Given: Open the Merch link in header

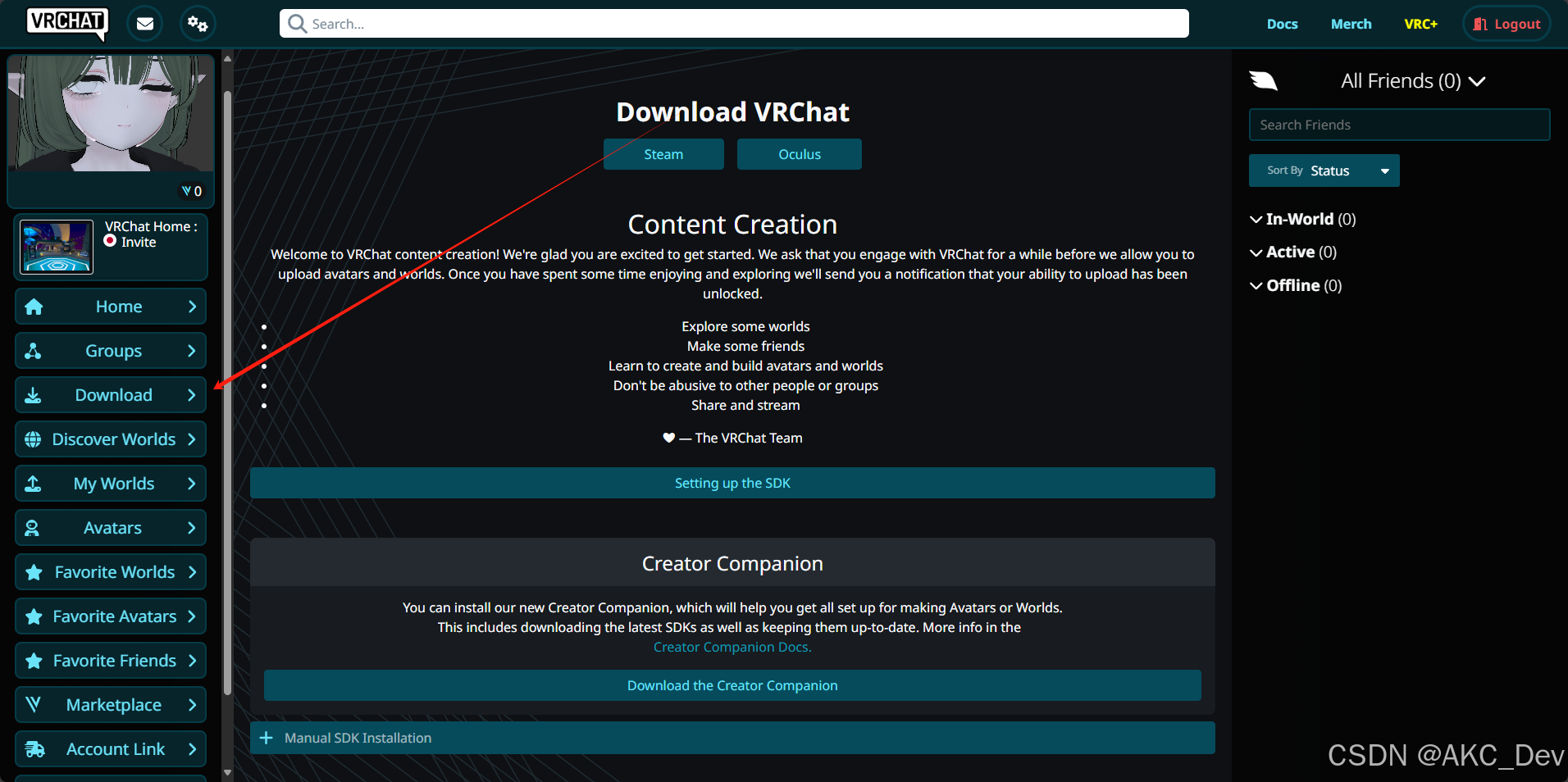Looking at the screenshot, I should click(1351, 24).
